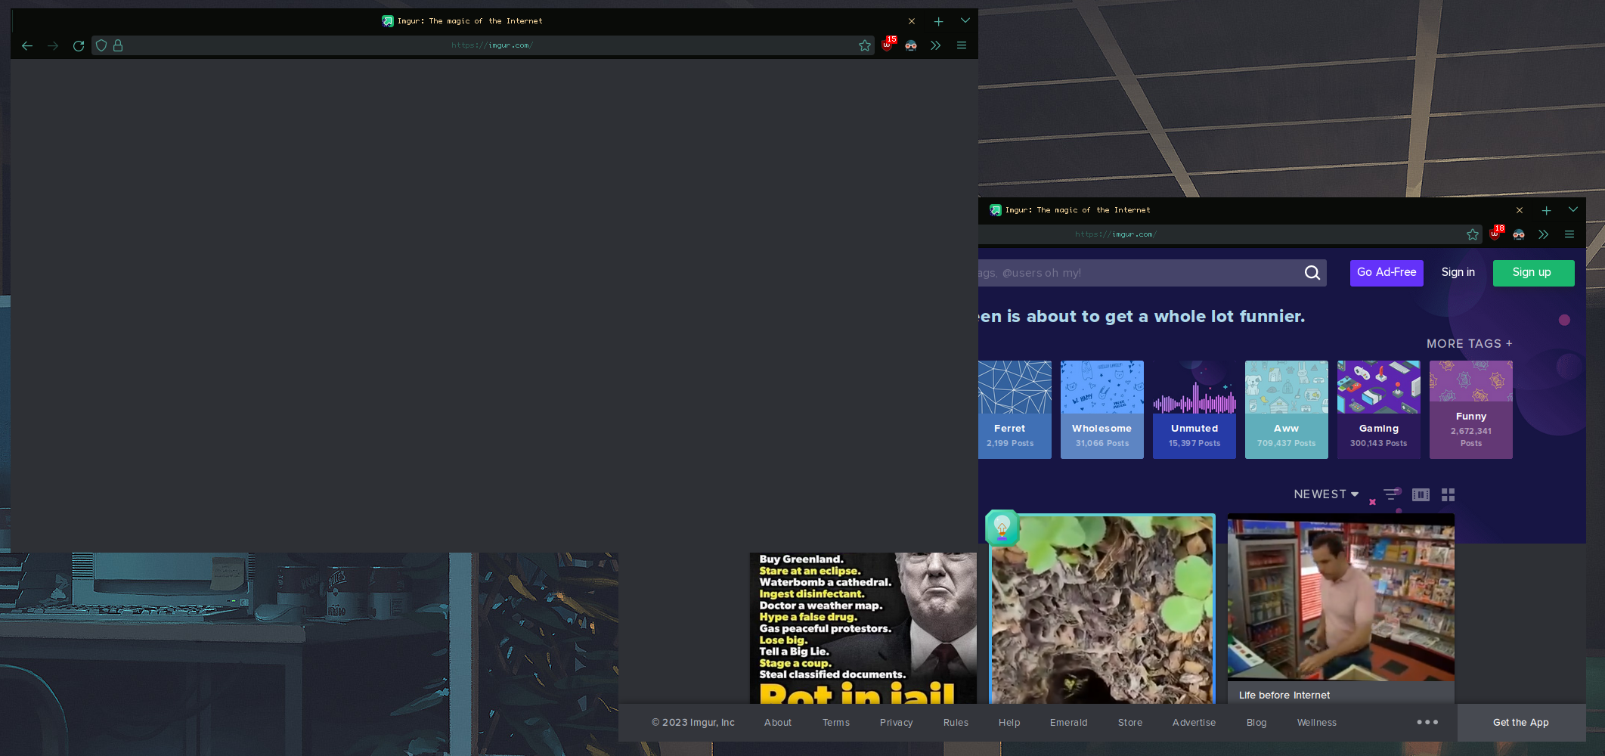Click the magnifying glass search icon on Imgur
Viewport: 1605px width, 756px height.
pyautogui.click(x=1312, y=273)
